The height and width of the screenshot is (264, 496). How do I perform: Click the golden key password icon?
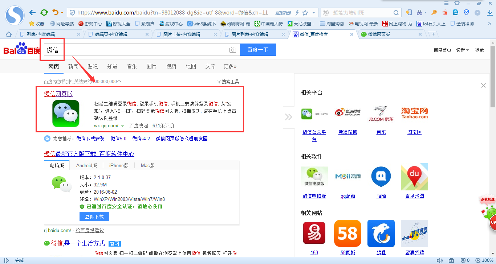click(434, 12)
